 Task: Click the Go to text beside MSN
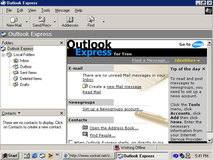click(185, 44)
